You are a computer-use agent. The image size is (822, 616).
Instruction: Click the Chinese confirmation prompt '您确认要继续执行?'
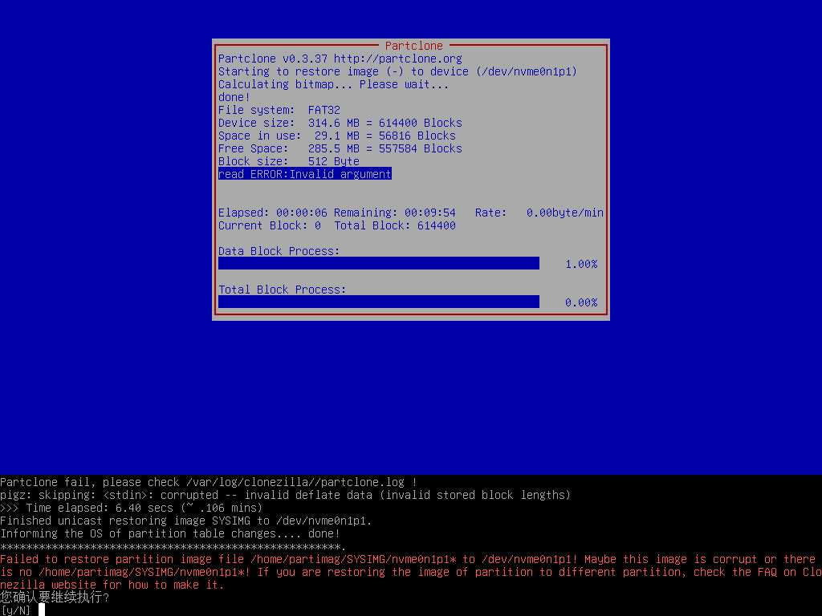pos(55,597)
